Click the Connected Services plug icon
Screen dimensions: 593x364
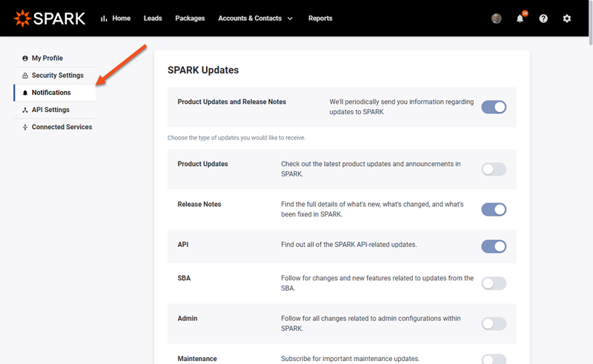point(25,127)
